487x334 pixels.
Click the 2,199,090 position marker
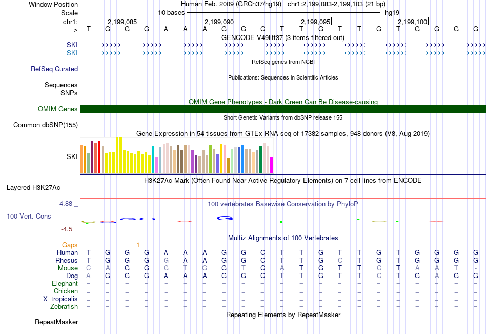pos(219,22)
